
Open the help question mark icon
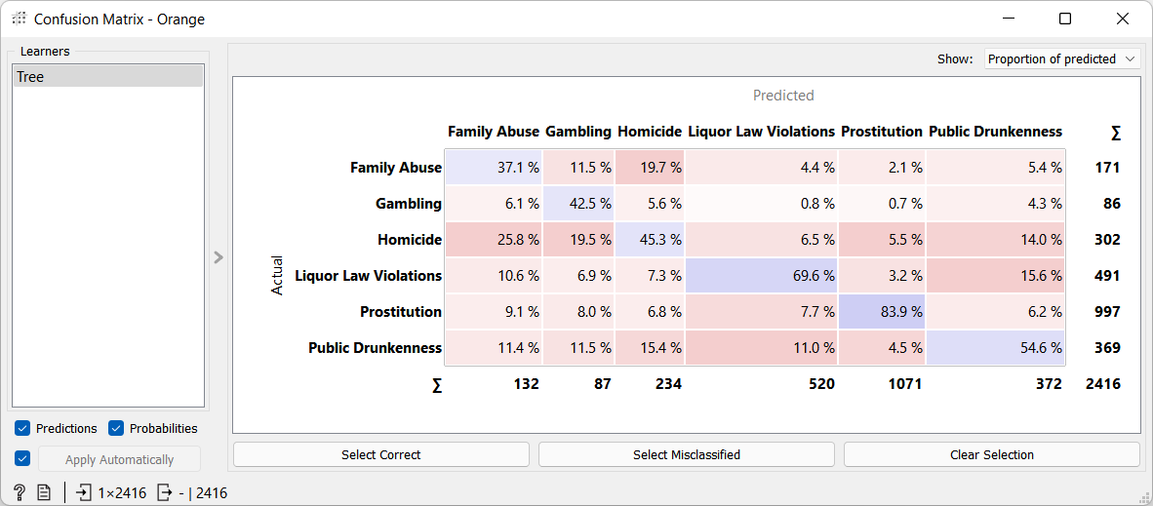point(19,492)
